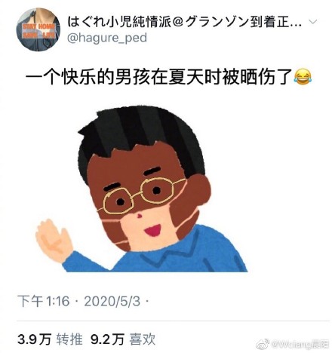Open the はぐれ小児純情派 display name
Image resolution: width=332 pixels, height=353 pixels.
pos(184,22)
